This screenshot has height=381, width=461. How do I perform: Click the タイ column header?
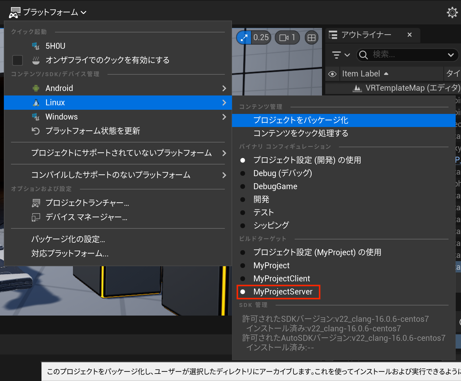(x=452, y=73)
